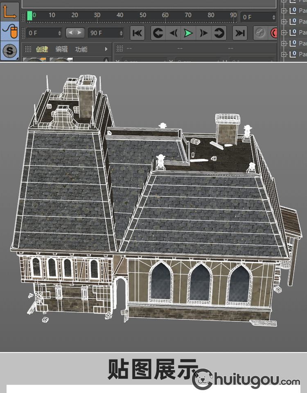Expand the lowest visible Par object
Viewport: 307px width, 393px height.
(x=284, y=54)
